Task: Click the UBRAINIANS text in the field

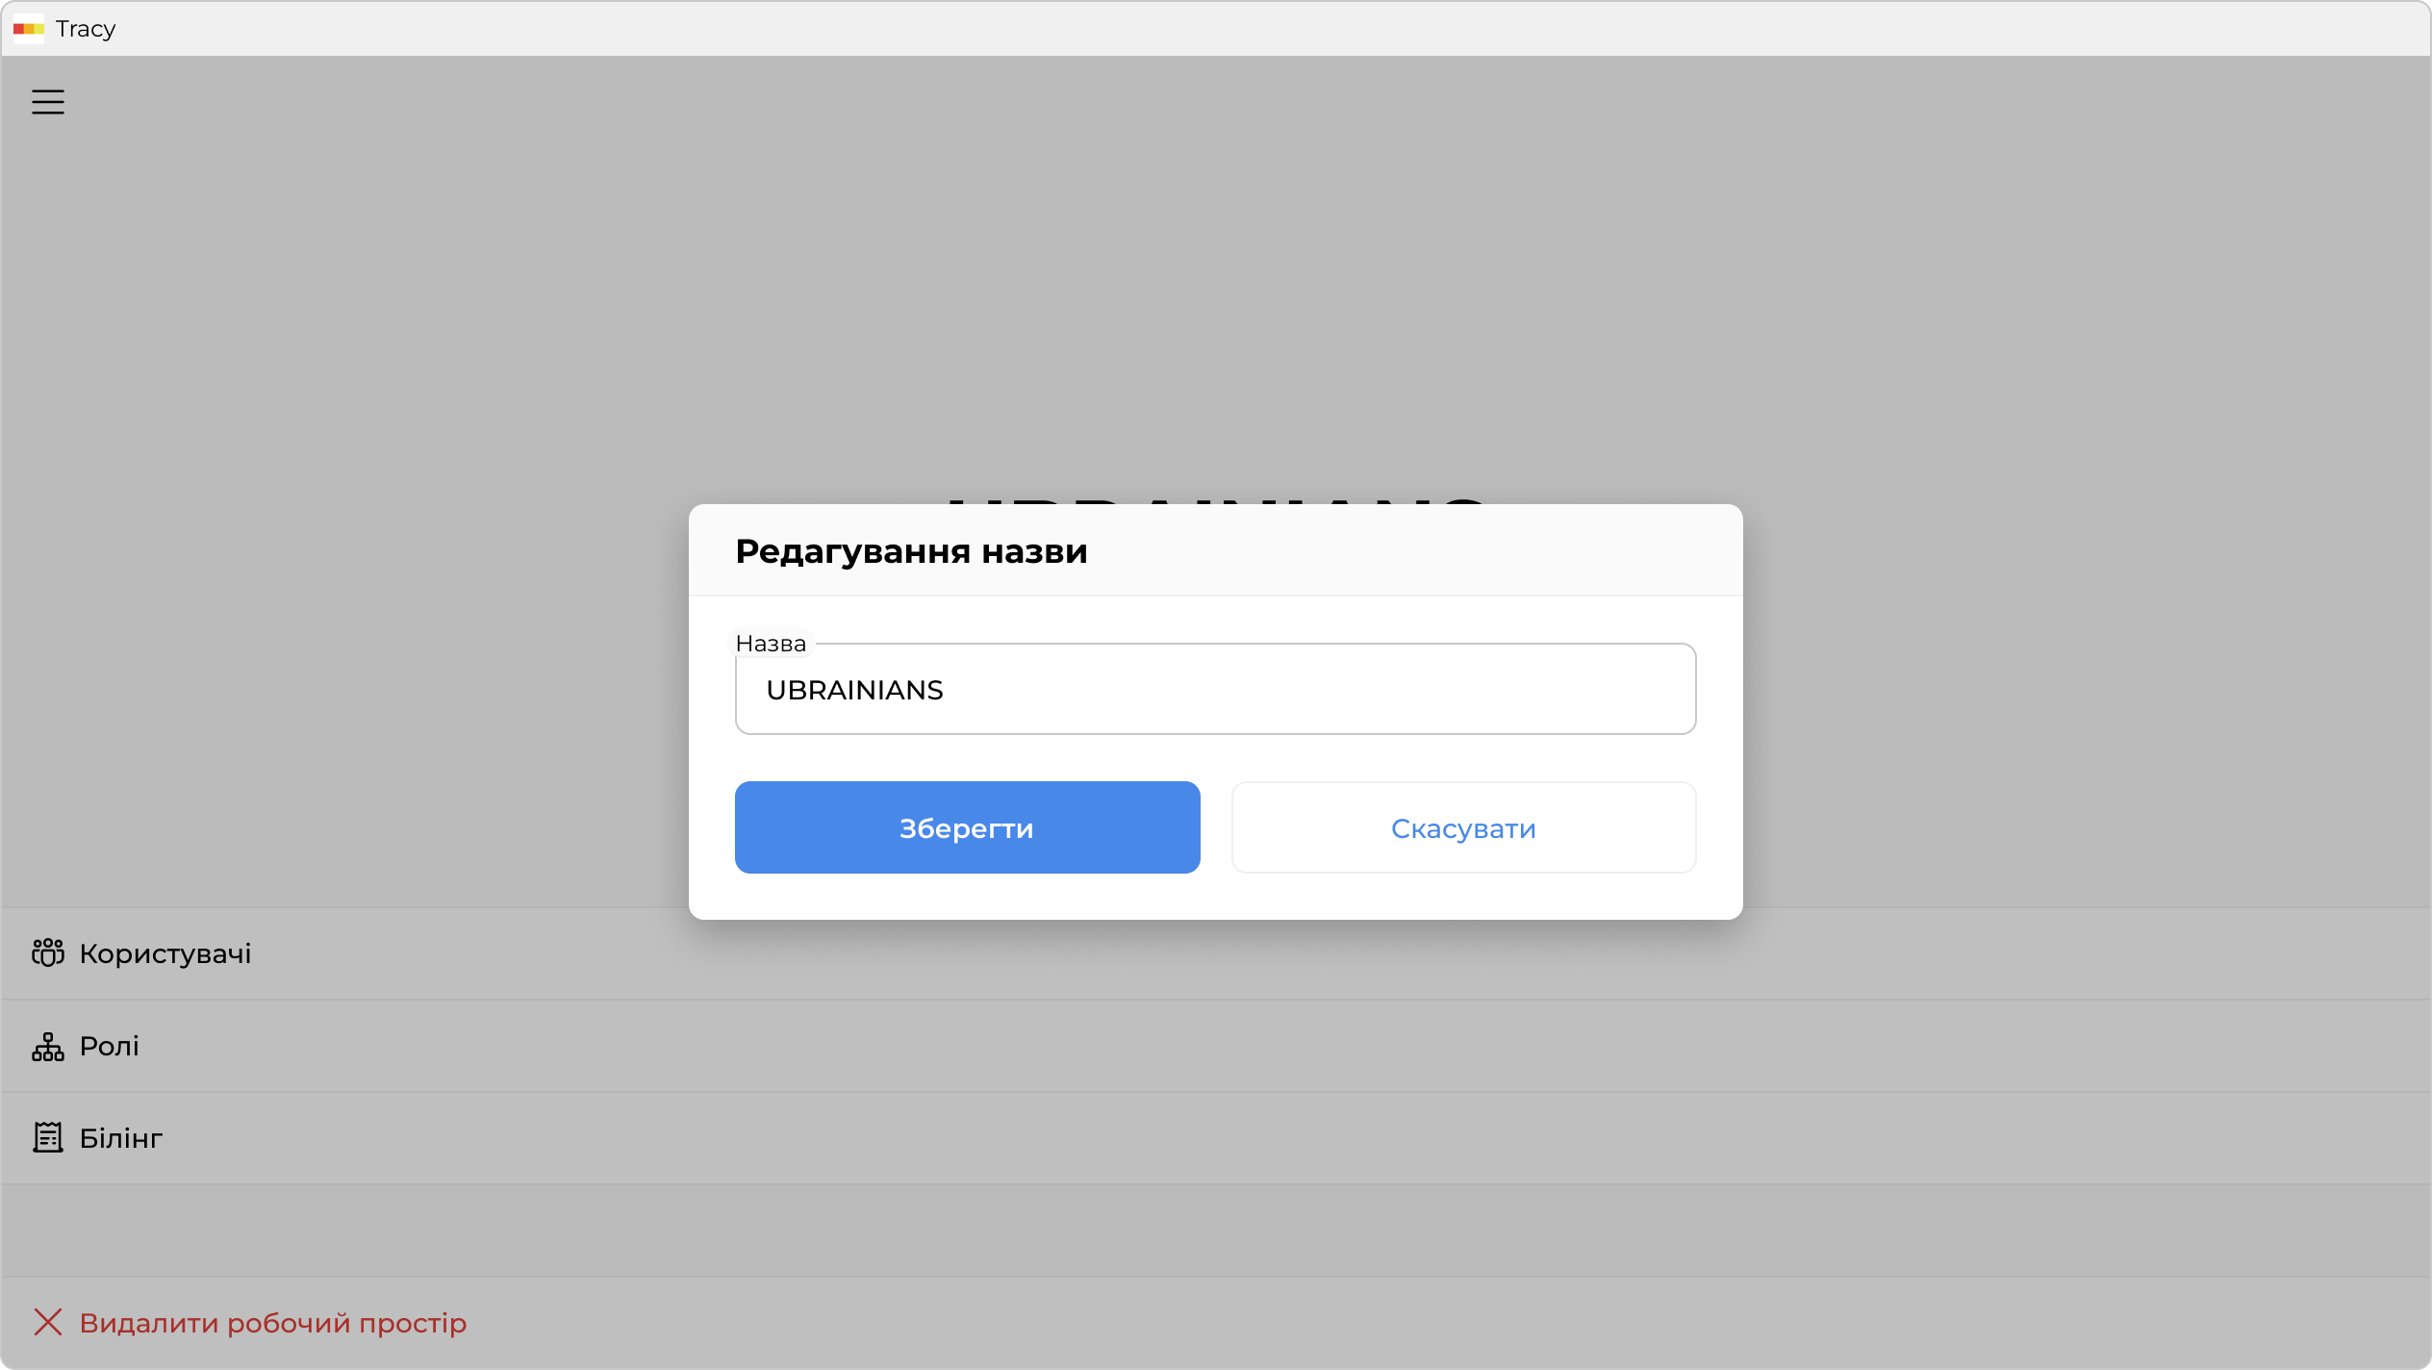Action: (854, 690)
